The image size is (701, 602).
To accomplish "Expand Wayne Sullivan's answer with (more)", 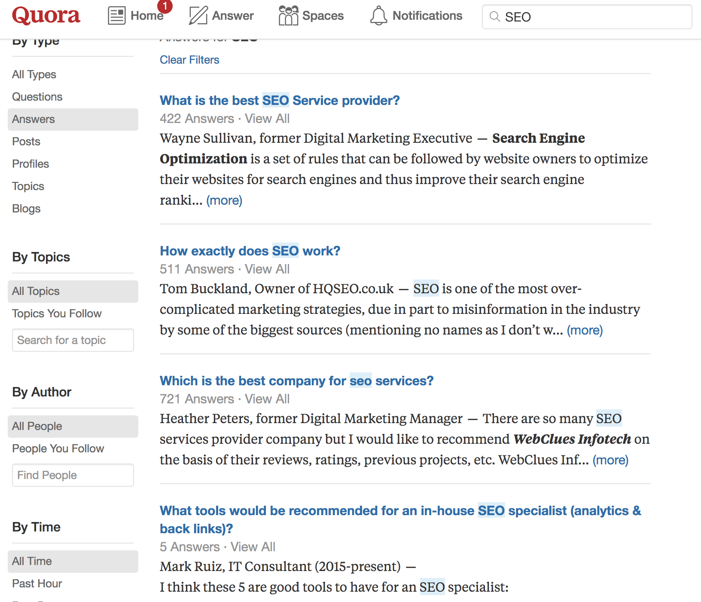I will (x=224, y=200).
